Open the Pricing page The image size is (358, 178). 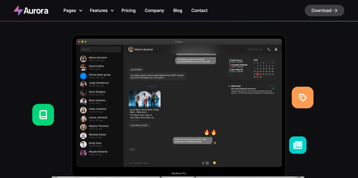[x=129, y=10]
